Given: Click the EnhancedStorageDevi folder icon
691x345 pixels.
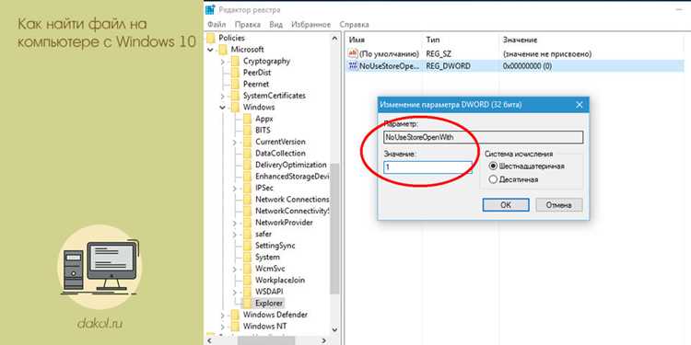Looking at the screenshot, I should click(248, 176).
